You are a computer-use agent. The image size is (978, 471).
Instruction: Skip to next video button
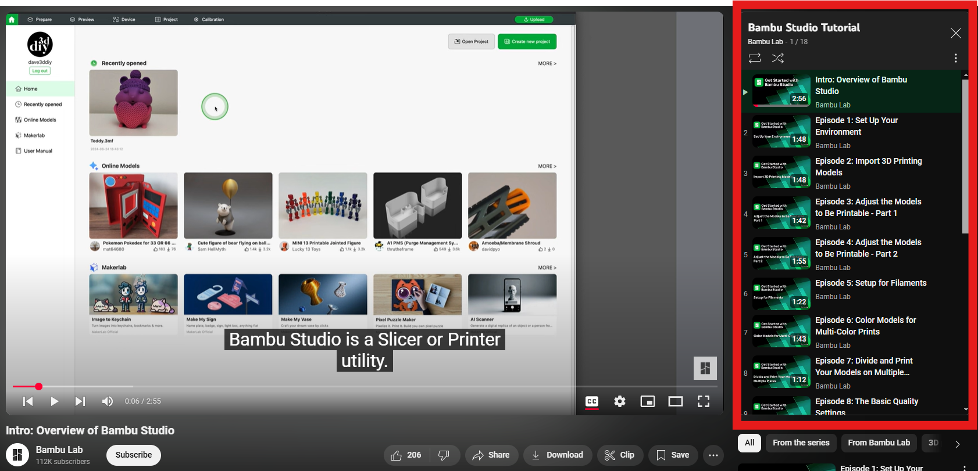pos(80,401)
